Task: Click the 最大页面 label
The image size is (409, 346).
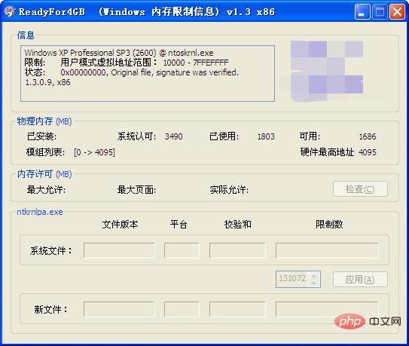Action: pos(136,190)
